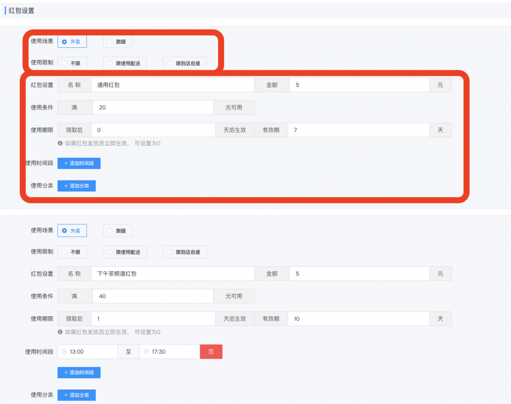Viewport: 511px width, 404px height.
Task: Click 添加分类 button in the first red packet
Action: tap(76, 186)
